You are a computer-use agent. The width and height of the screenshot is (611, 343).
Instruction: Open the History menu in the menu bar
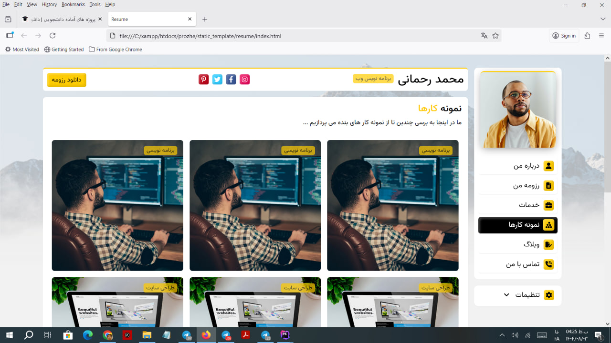[49, 4]
